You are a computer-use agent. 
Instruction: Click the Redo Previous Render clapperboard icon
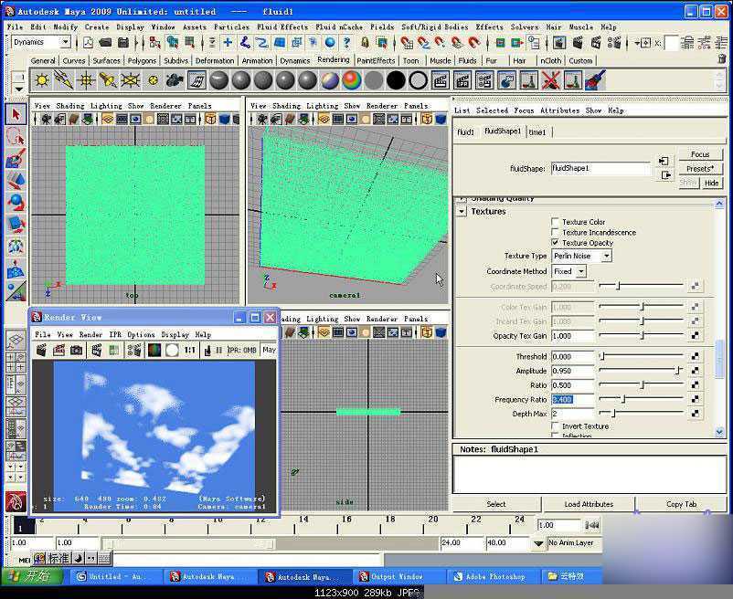tap(42, 350)
